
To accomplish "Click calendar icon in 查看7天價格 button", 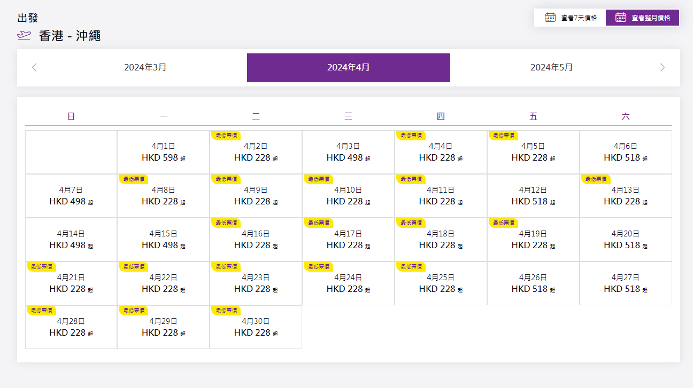I will [550, 18].
